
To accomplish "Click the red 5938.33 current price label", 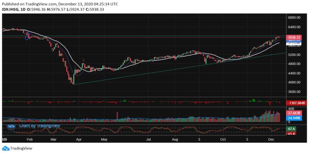I will [x=294, y=37].
